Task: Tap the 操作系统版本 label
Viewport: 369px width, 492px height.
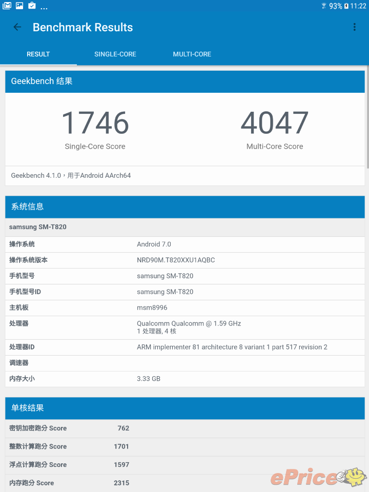Action: [x=28, y=260]
